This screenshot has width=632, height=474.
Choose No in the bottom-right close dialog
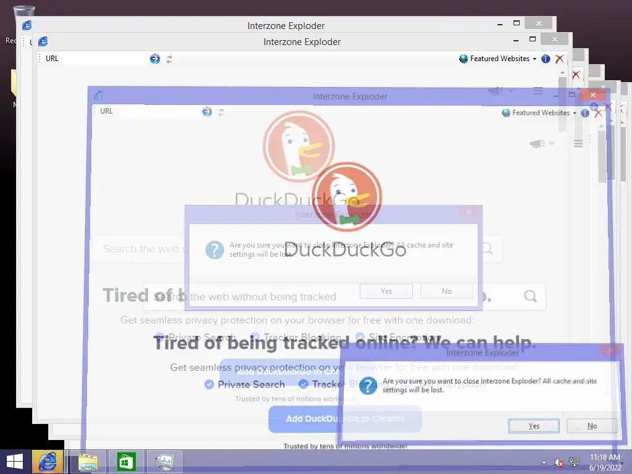[x=592, y=426]
